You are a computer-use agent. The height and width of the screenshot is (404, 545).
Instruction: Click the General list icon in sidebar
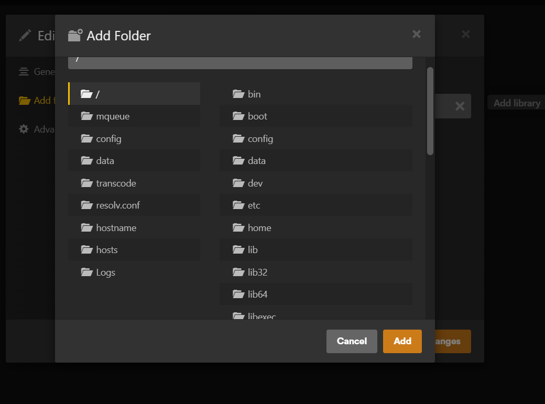coord(24,72)
